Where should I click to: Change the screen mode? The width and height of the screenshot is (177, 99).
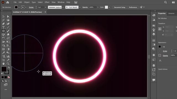click(6, 85)
